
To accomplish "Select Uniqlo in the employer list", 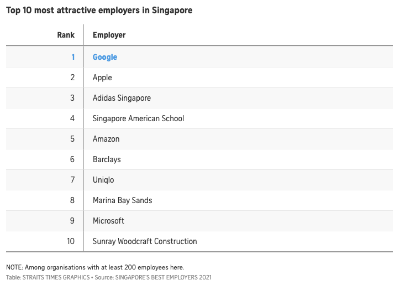I will (103, 180).
